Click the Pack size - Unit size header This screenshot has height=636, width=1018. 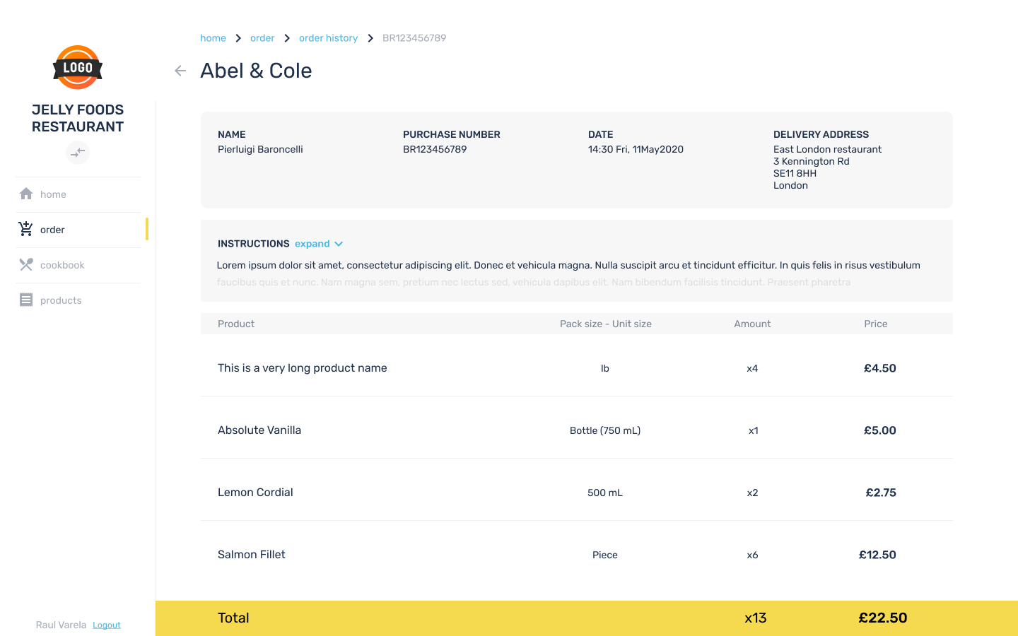(606, 324)
